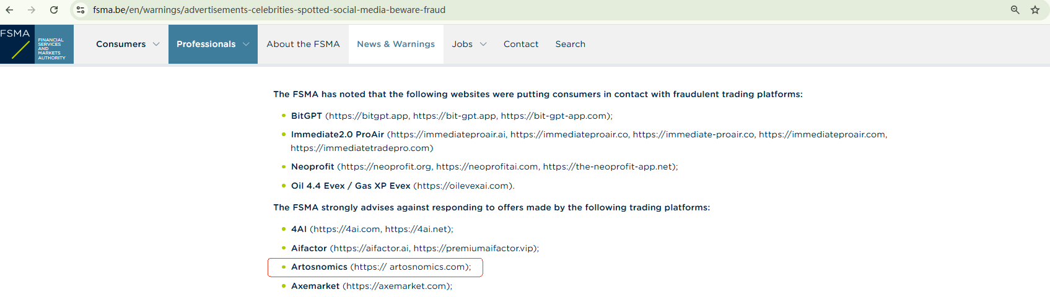The width and height of the screenshot is (1050, 297).
Task: Expand the Jobs dropdown chevron
Action: coord(483,44)
